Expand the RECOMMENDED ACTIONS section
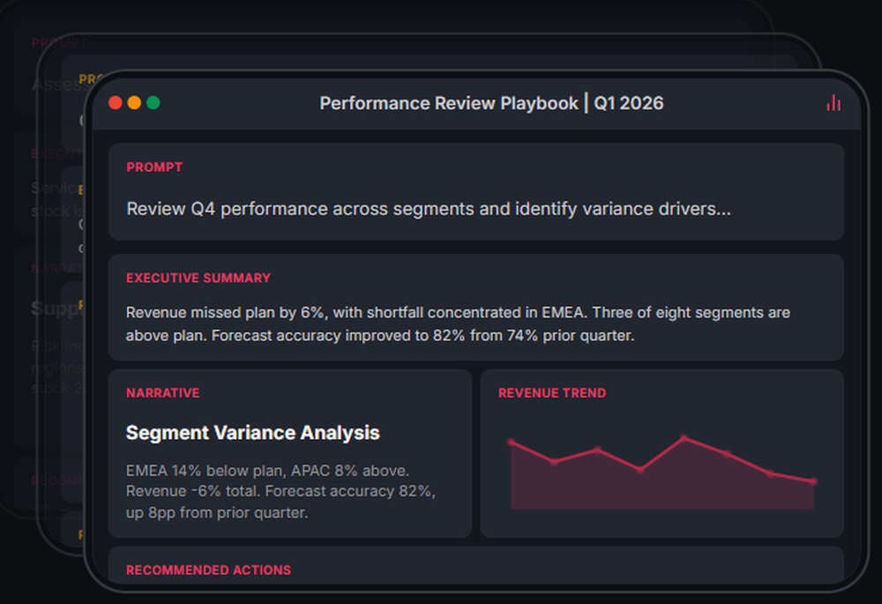 (208, 570)
